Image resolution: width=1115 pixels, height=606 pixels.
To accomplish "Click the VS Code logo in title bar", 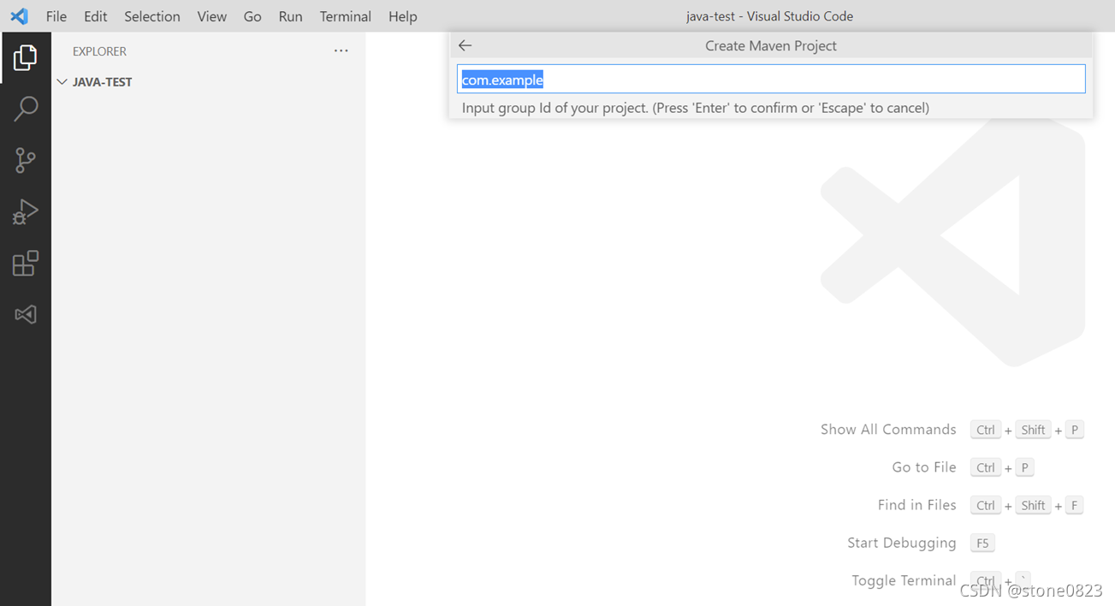I will [19, 16].
